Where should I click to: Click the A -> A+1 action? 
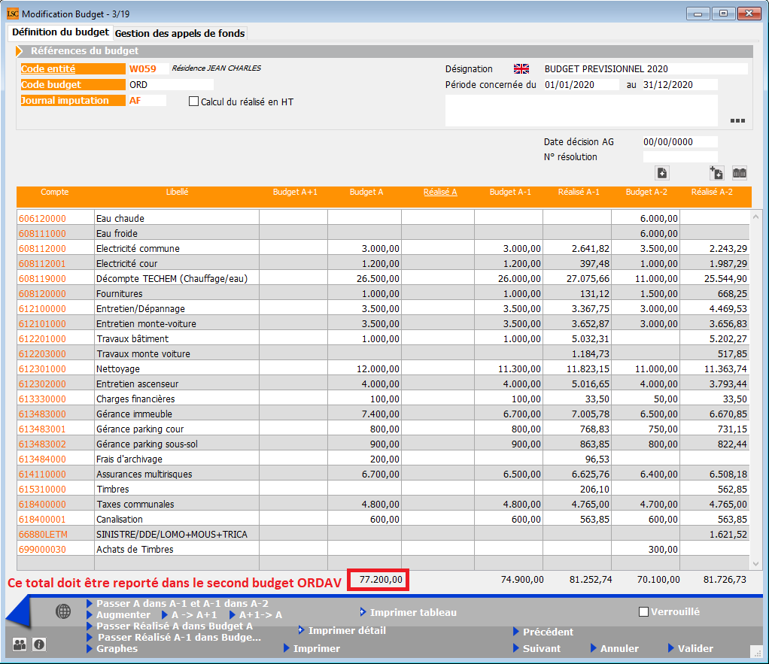click(193, 614)
